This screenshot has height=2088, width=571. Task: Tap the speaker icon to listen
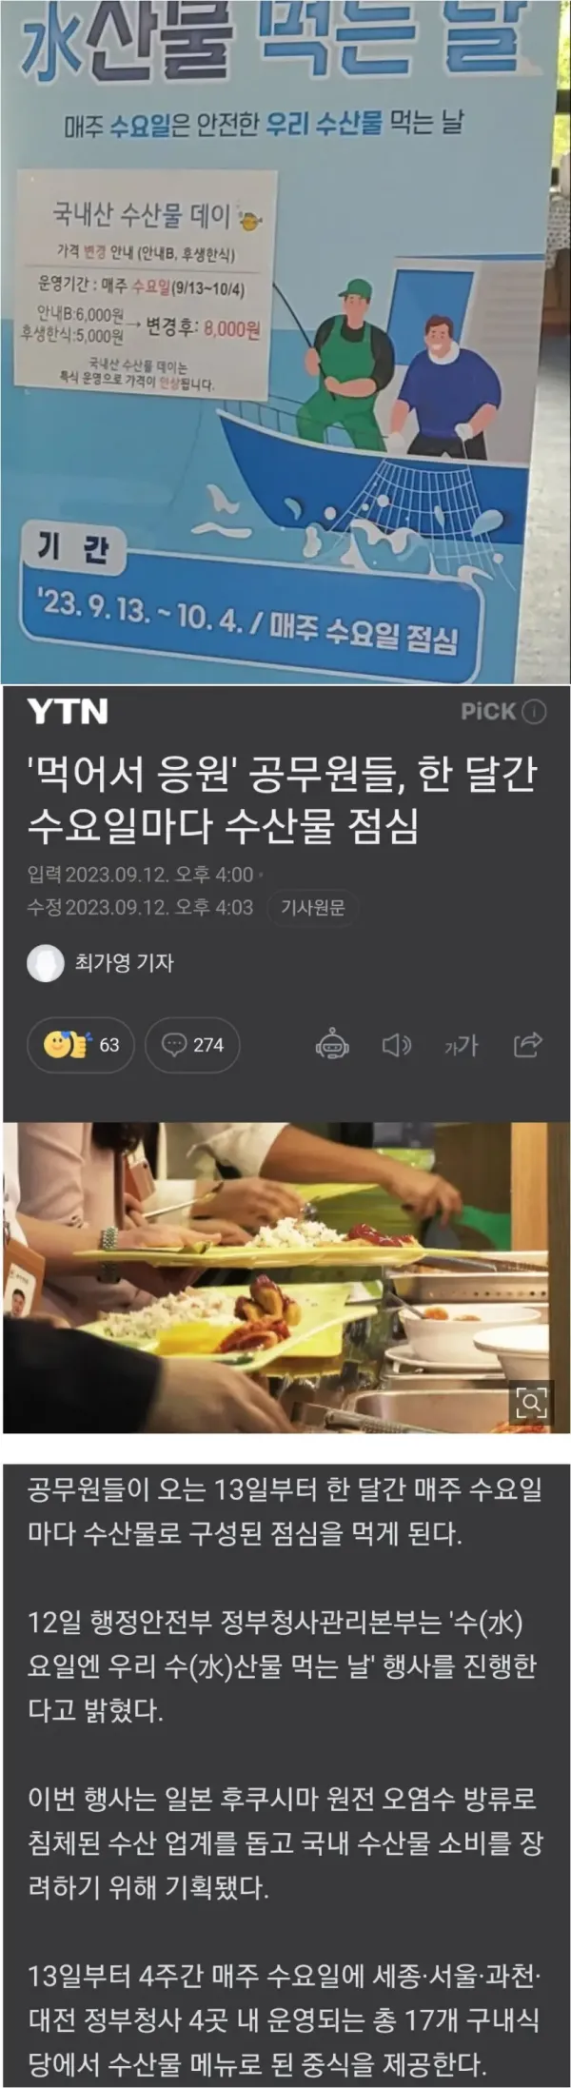pos(396,1045)
